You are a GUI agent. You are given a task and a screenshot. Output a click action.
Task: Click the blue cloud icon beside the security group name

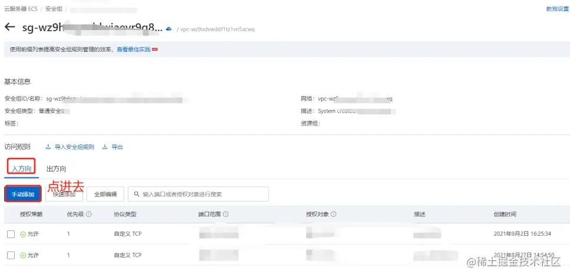[x=168, y=29]
